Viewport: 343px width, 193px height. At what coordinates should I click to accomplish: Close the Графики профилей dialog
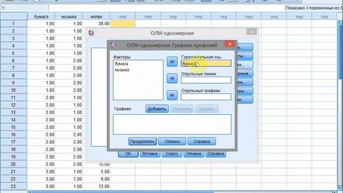tap(230, 44)
